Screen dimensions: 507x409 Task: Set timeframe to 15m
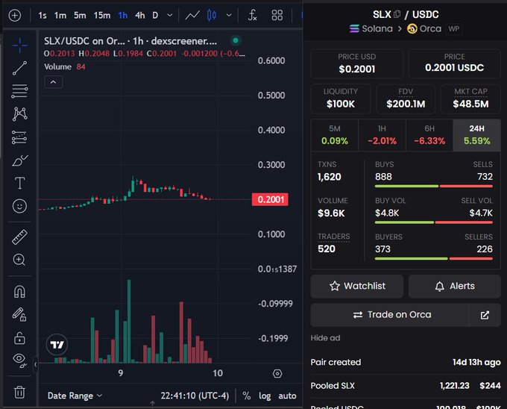[x=102, y=15]
